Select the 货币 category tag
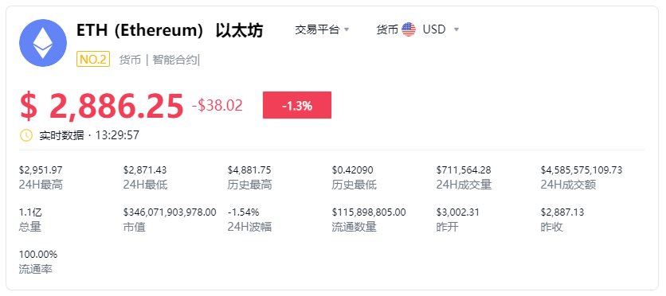 coord(130,60)
